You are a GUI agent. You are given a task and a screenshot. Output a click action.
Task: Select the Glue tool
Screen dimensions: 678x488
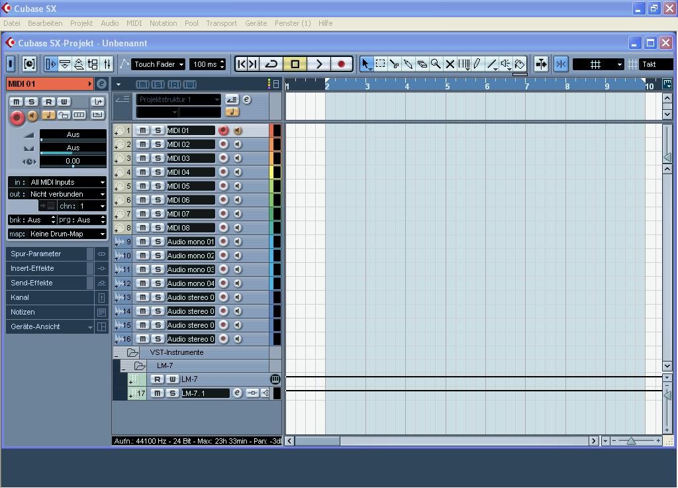coord(408,64)
